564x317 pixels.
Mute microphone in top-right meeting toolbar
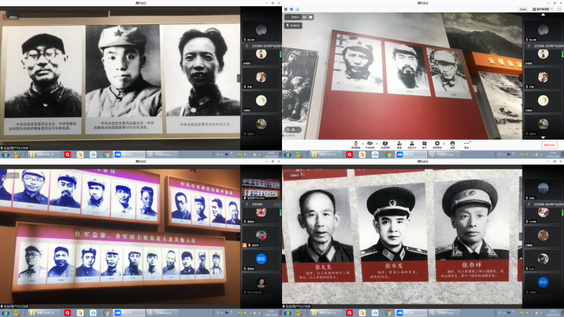coord(356,144)
